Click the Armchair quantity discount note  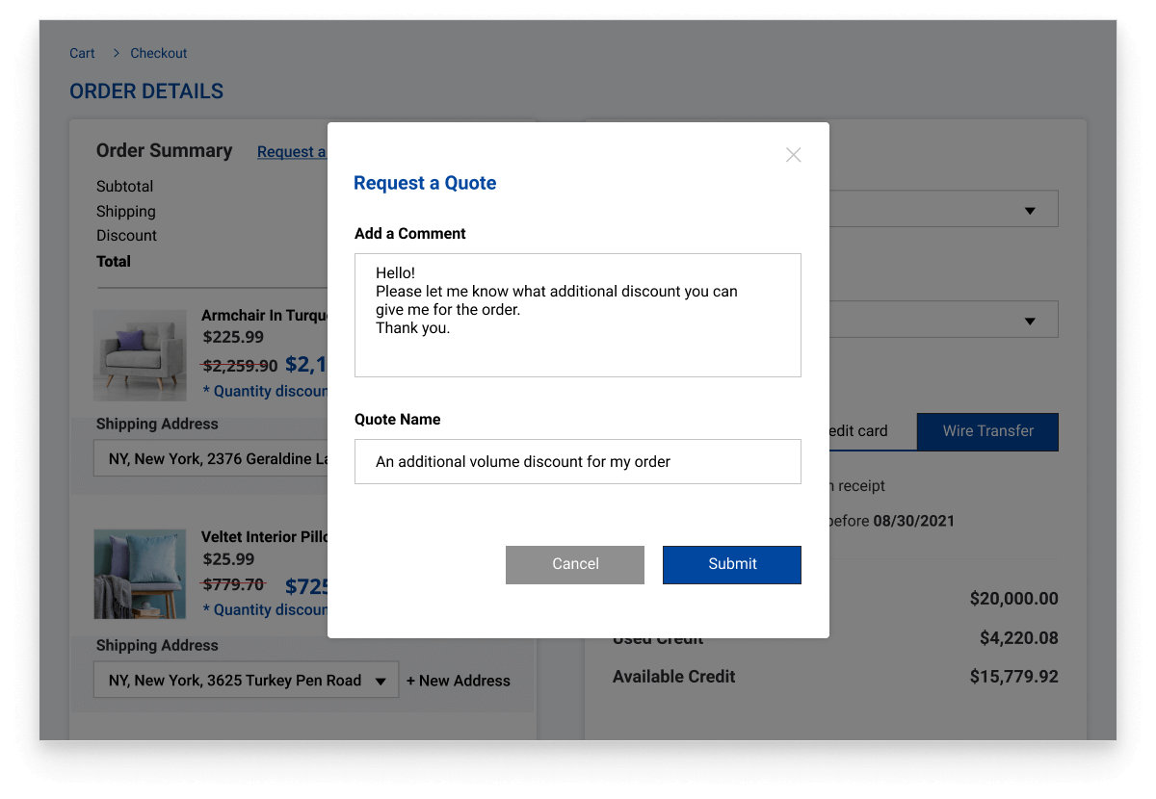point(265,391)
